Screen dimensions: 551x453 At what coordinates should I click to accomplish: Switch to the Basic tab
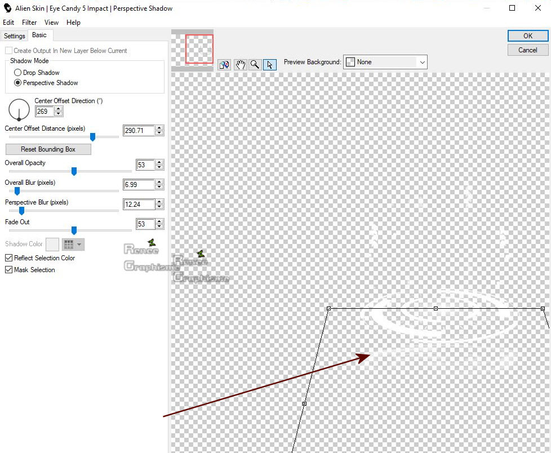[39, 35]
